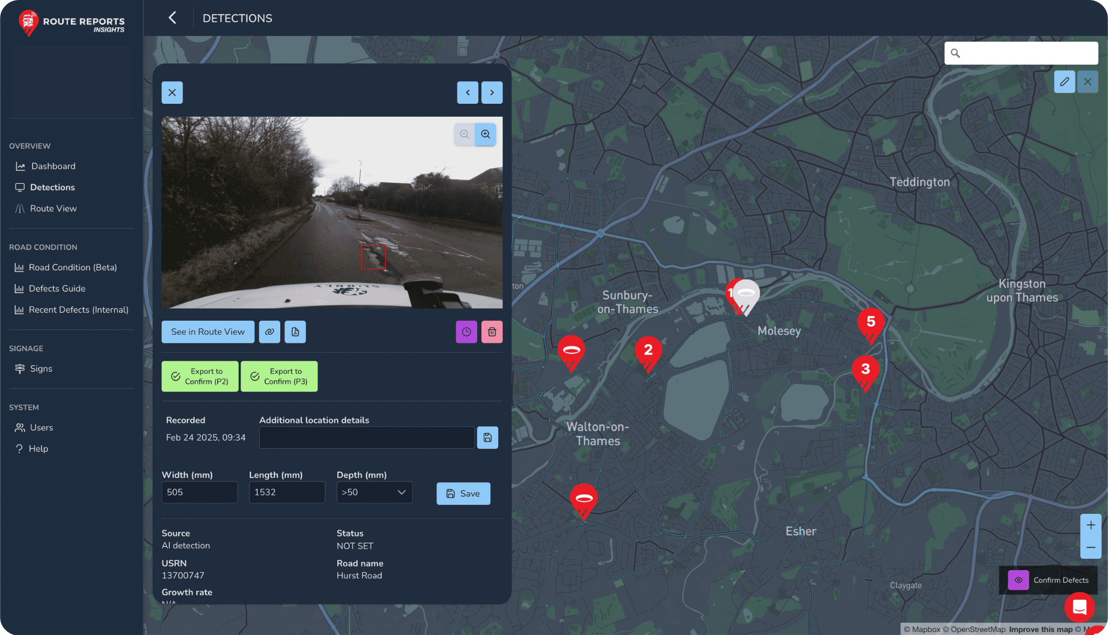
Task: Toggle the Confirm Defects eye button
Action: tap(1018, 580)
